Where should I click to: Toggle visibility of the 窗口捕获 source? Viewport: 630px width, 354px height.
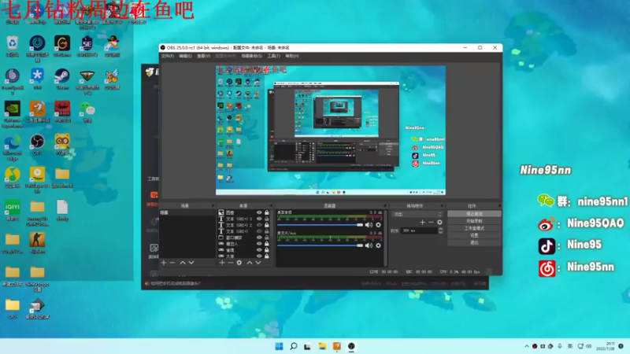click(x=259, y=238)
